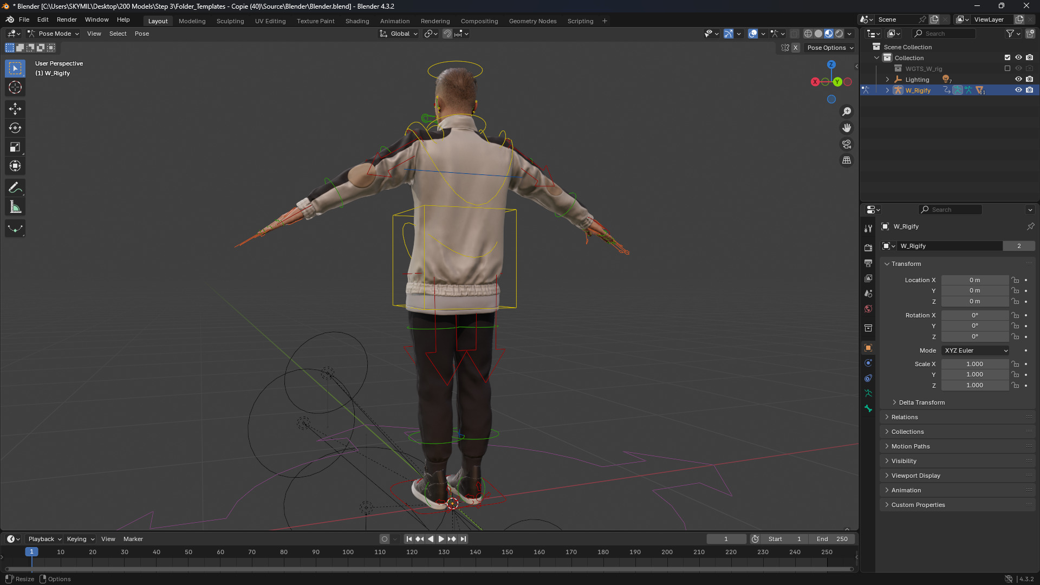Viewport: 1040px width, 585px height.
Task: Open the Render properties tab
Action: 868,248
